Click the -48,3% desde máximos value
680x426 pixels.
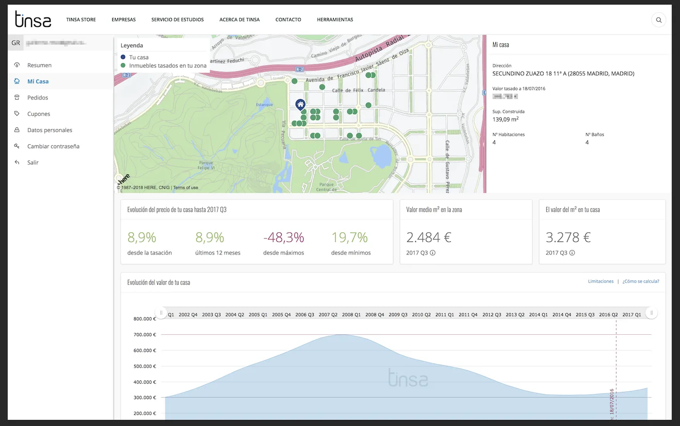pyautogui.click(x=284, y=238)
